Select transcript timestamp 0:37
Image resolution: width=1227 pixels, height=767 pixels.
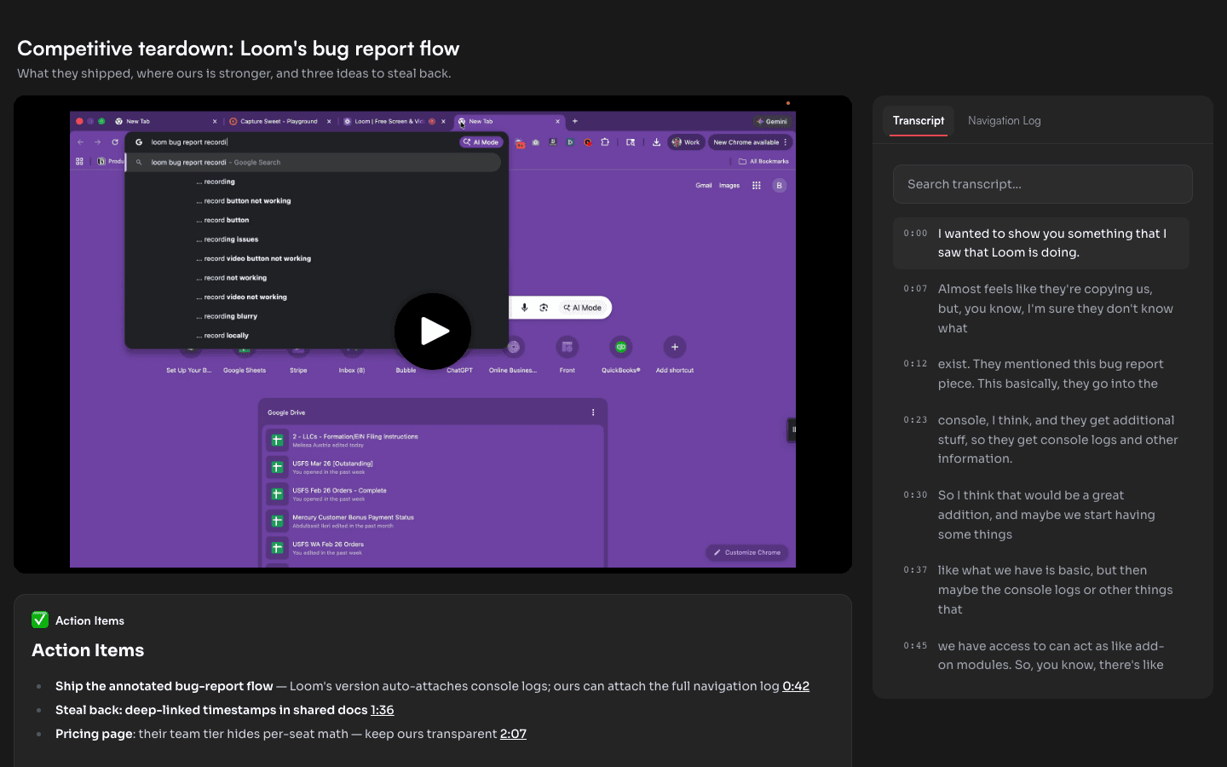tap(915, 570)
